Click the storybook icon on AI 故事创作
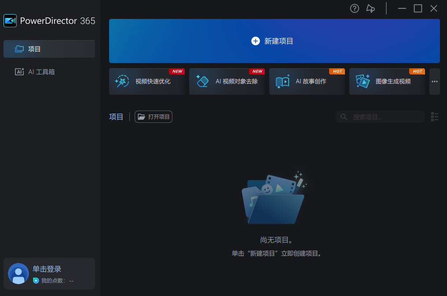The width and height of the screenshot is (447, 296). (x=282, y=81)
